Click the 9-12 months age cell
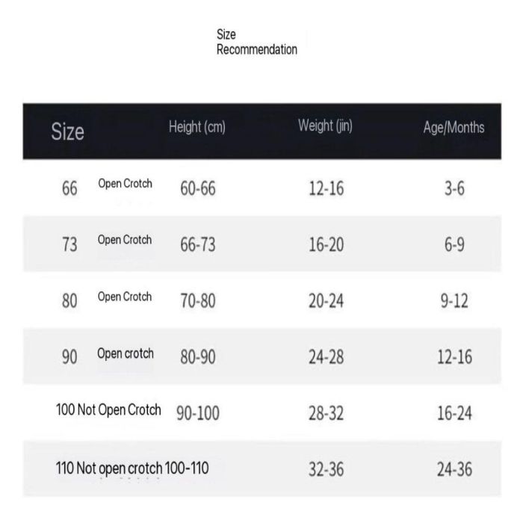 pos(454,300)
